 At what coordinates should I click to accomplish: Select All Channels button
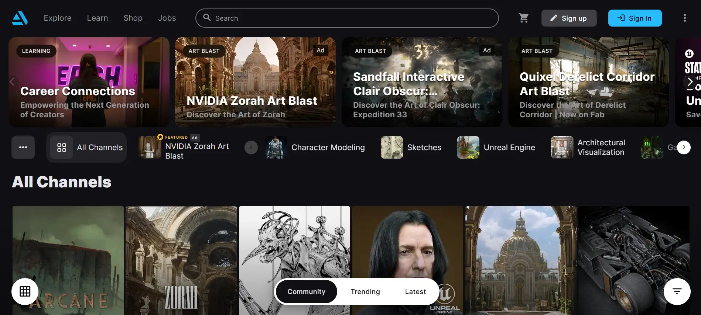86,148
